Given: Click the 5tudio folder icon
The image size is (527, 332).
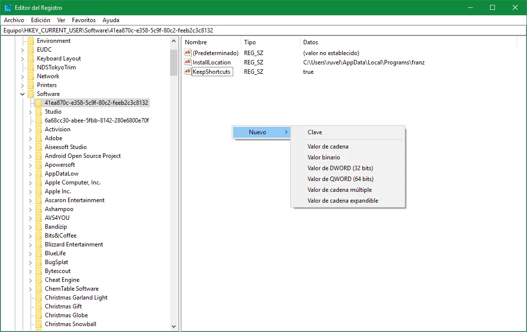Looking at the screenshot, I should [x=38, y=112].
